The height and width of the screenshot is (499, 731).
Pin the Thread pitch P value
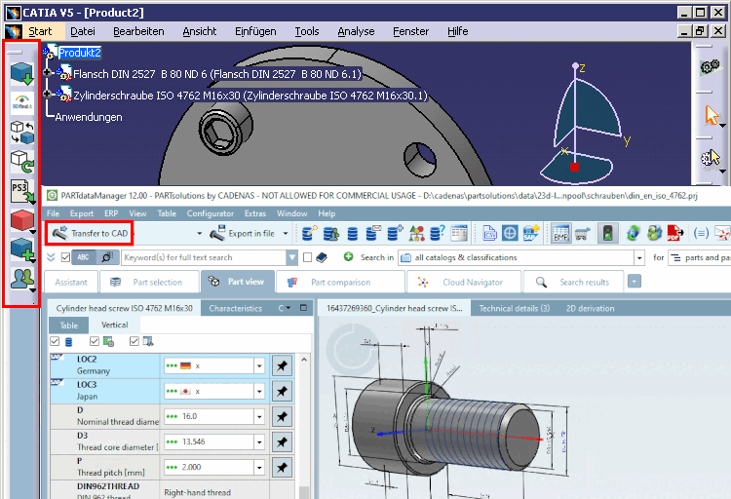pyautogui.click(x=282, y=466)
